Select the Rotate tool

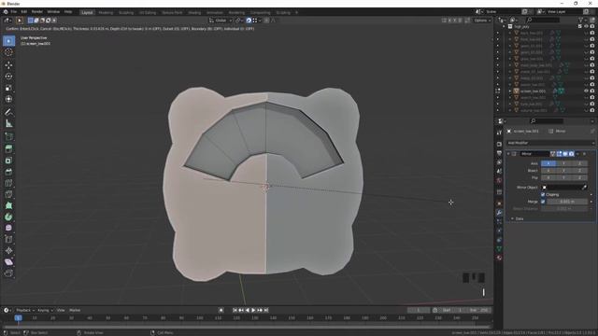(8, 77)
